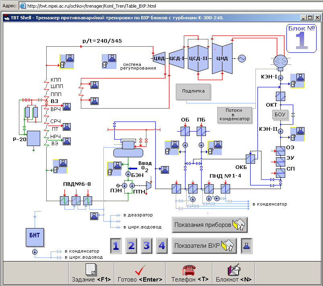Open Показания приборов
The height and width of the screenshot is (286, 323).
click(210, 225)
